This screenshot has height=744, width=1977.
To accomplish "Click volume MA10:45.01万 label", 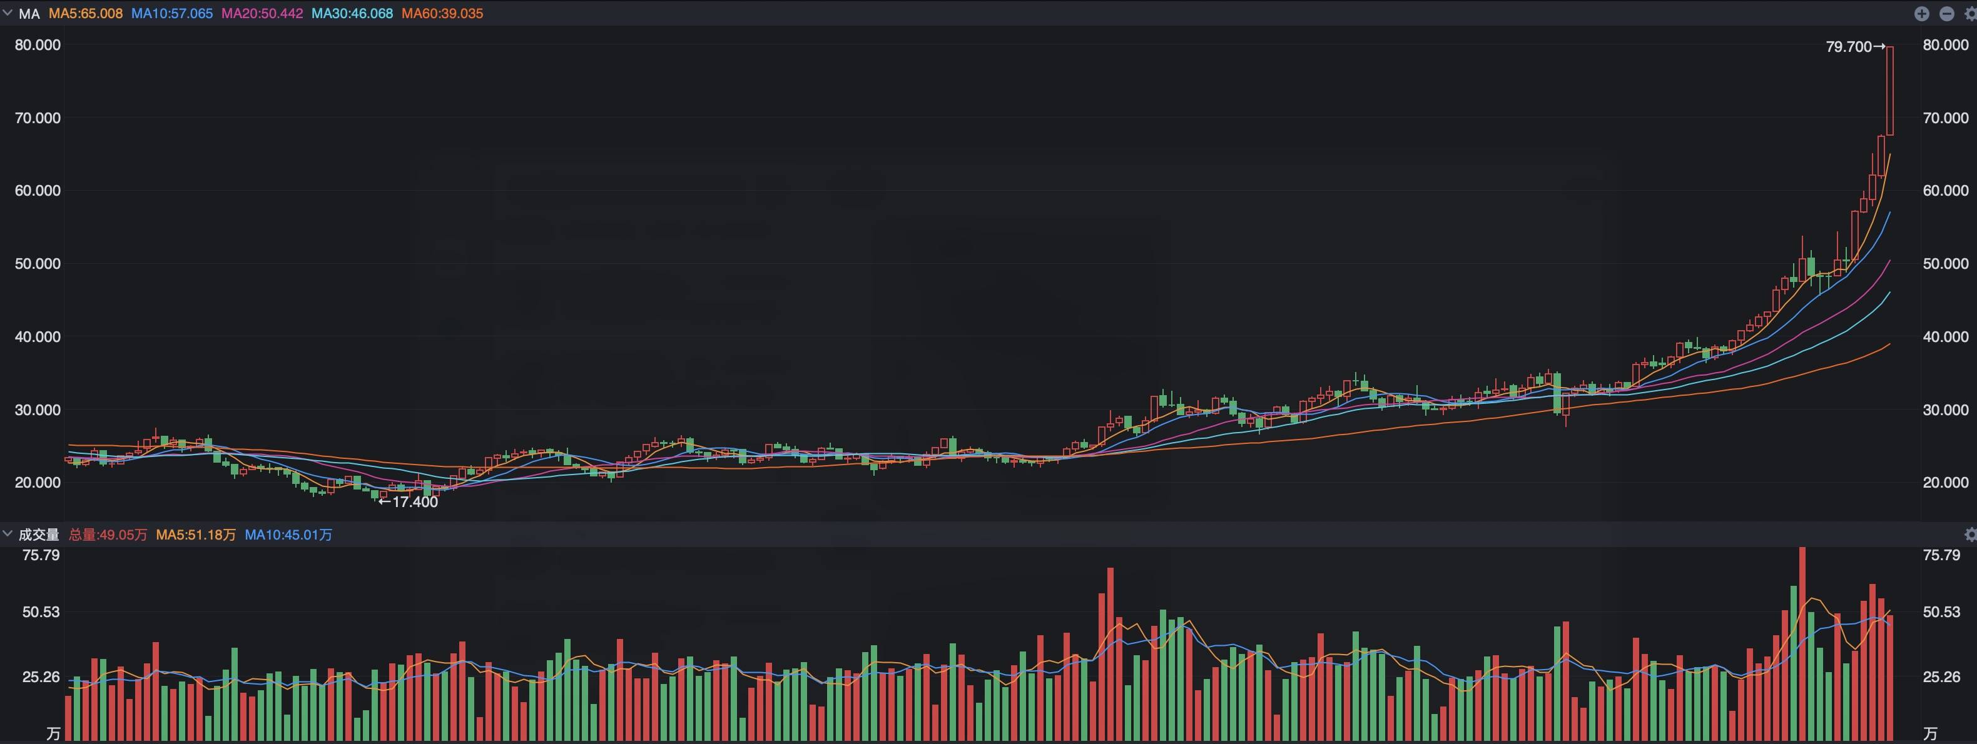I will coord(288,535).
